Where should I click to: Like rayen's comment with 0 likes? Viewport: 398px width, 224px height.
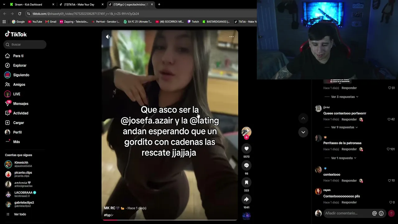391,203
